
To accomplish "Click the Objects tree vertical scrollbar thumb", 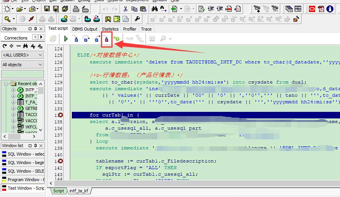I will point(40,91).
